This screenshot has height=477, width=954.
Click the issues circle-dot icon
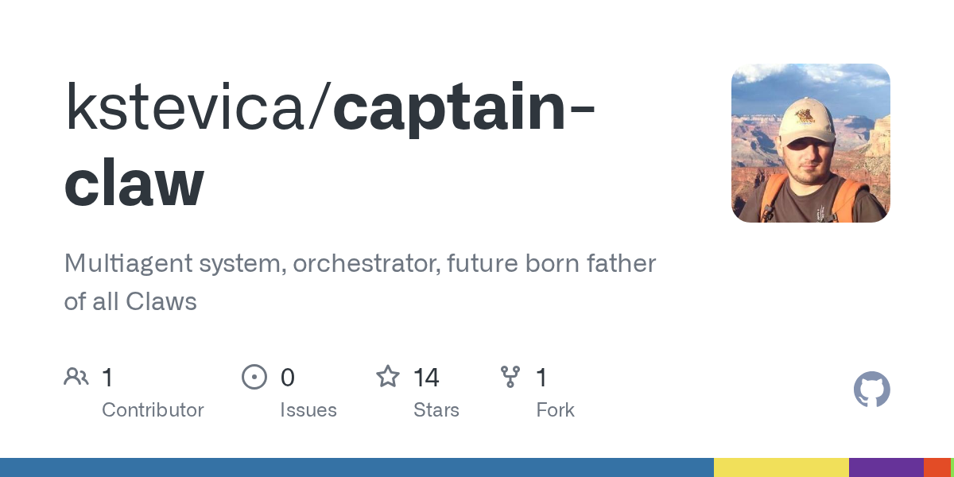(254, 377)
